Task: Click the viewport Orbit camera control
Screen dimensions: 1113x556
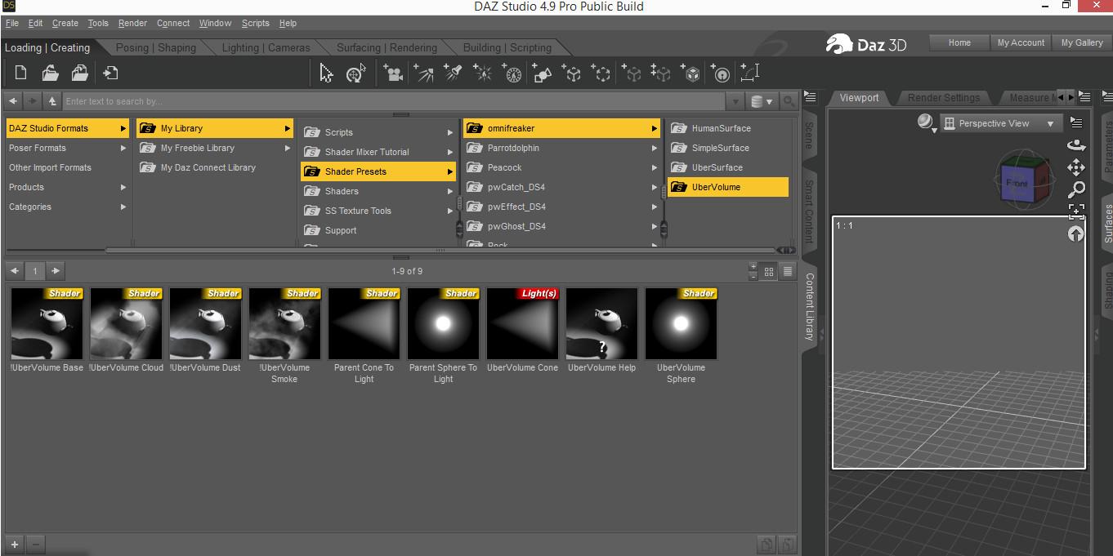Action: pos(1076,145)
